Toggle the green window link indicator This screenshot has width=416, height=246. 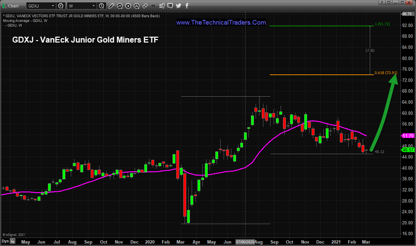tap(4, 6)
